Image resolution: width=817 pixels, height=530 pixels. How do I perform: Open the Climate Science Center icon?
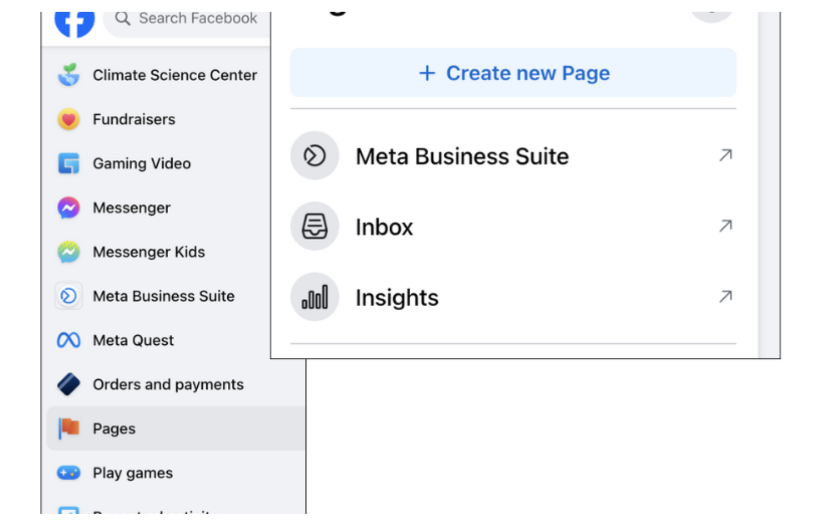click(x=69, y=75)
